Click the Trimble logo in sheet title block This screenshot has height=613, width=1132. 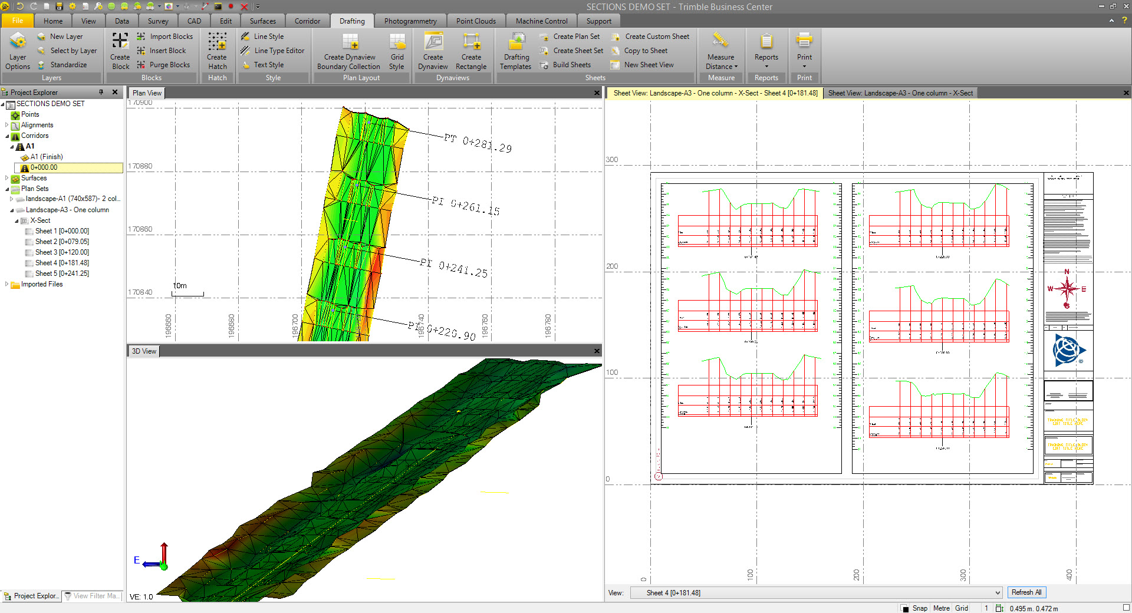(x=1068, y=350)
